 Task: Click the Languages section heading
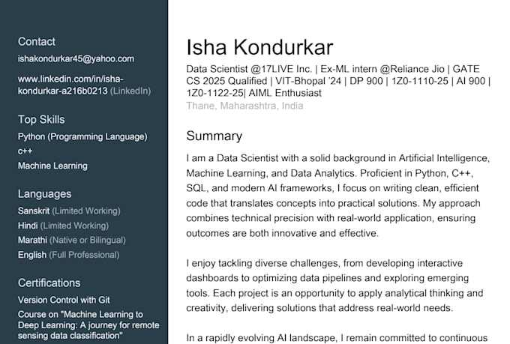(x=44, y=194)
